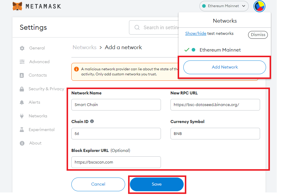Click the Advanced sliders icon
Viewport: 292px width, 196px height.
pyautogui.click(x=22, y=62)
